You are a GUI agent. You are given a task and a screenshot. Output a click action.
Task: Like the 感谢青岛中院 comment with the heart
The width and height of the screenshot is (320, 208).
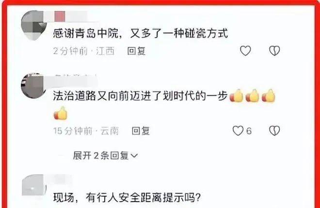245,50
